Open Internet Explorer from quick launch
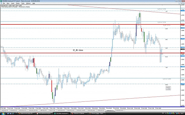 pos(13,113)
